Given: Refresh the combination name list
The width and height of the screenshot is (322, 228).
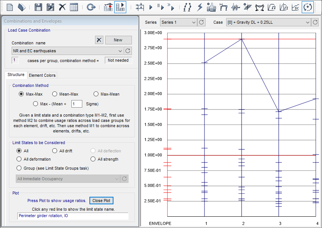Looking at the screenshot, I should click(128, 51).
